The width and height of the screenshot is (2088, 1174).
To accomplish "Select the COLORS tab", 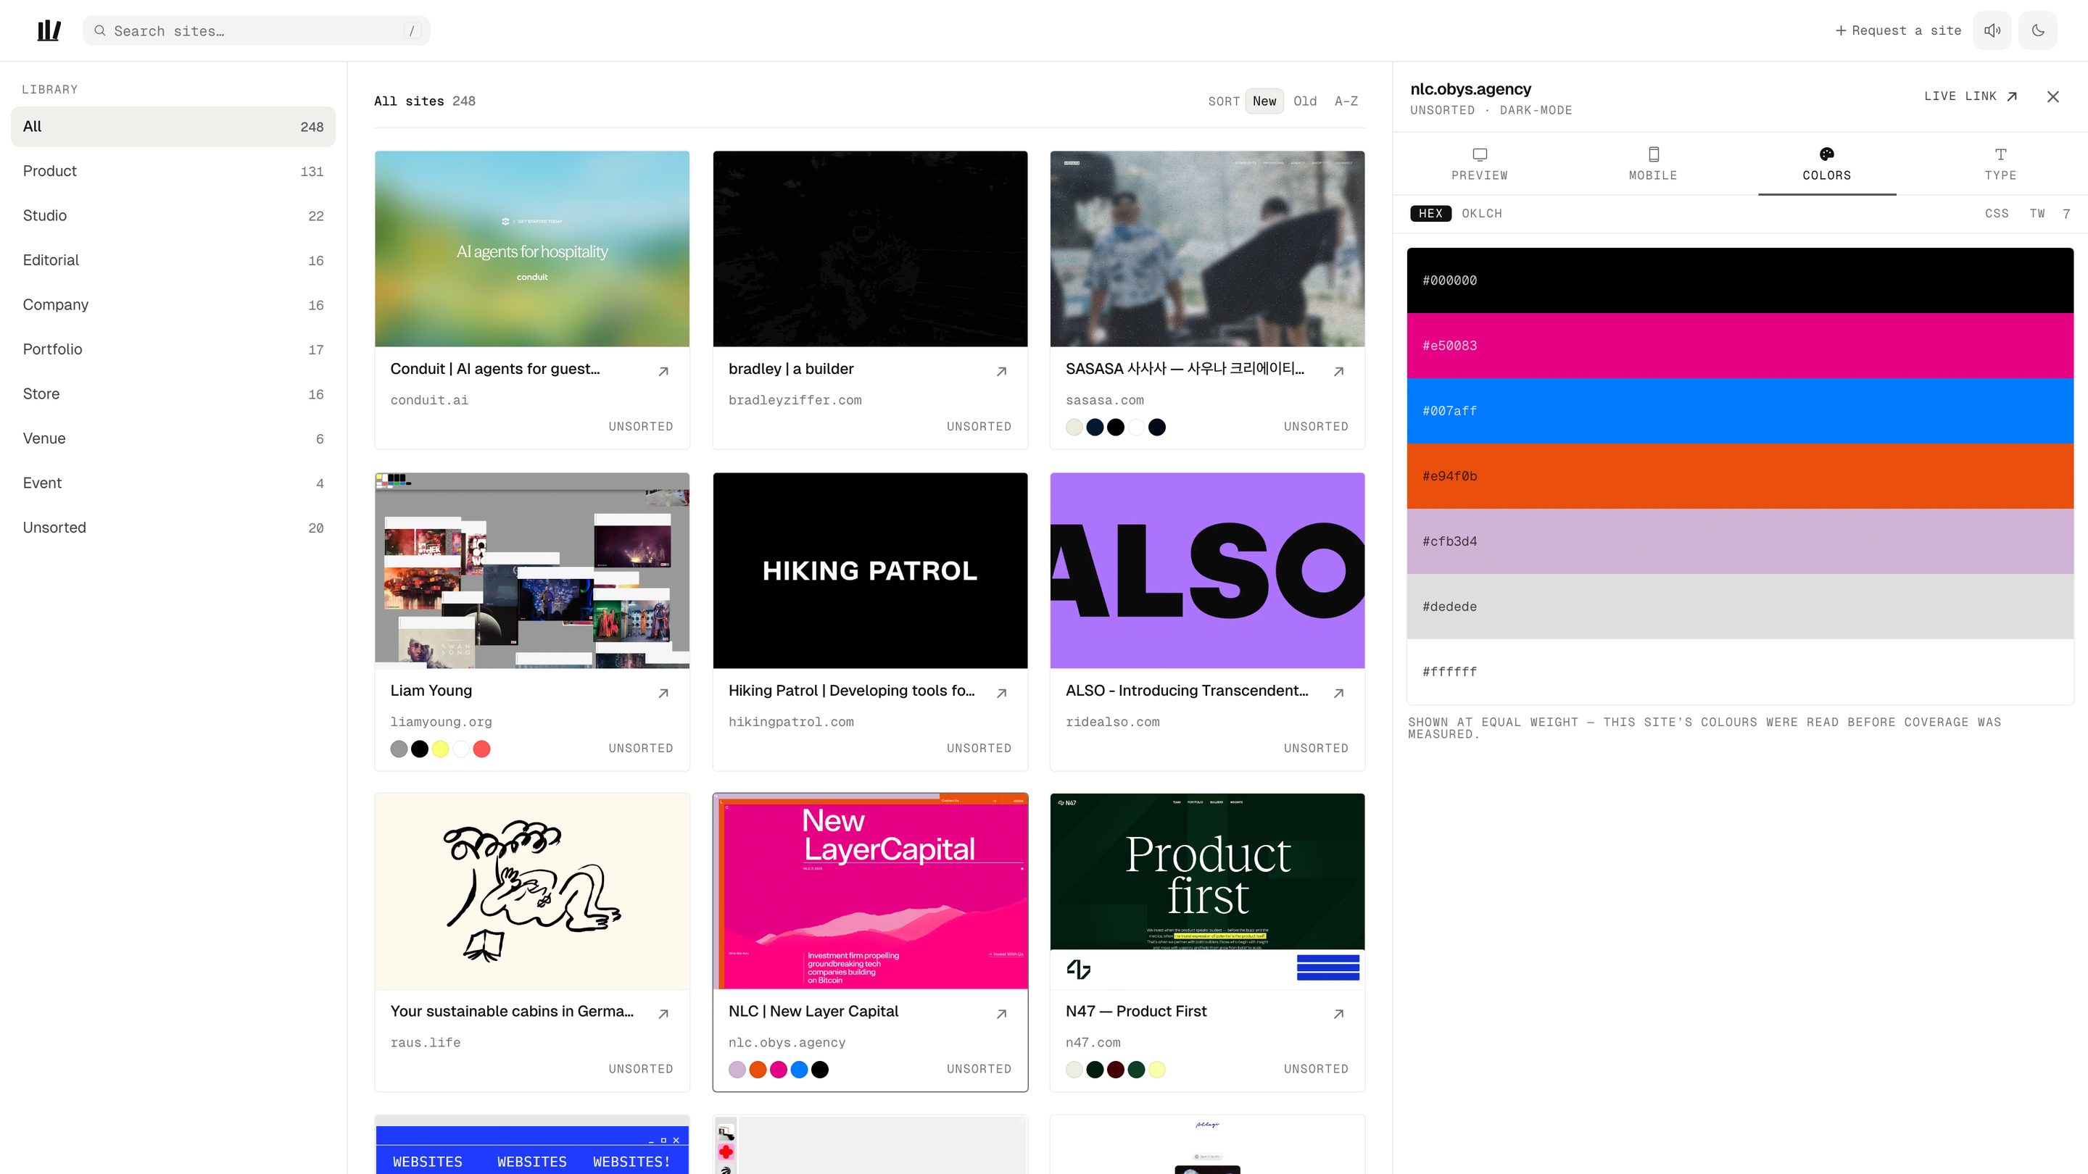I will click(1826, 164).
